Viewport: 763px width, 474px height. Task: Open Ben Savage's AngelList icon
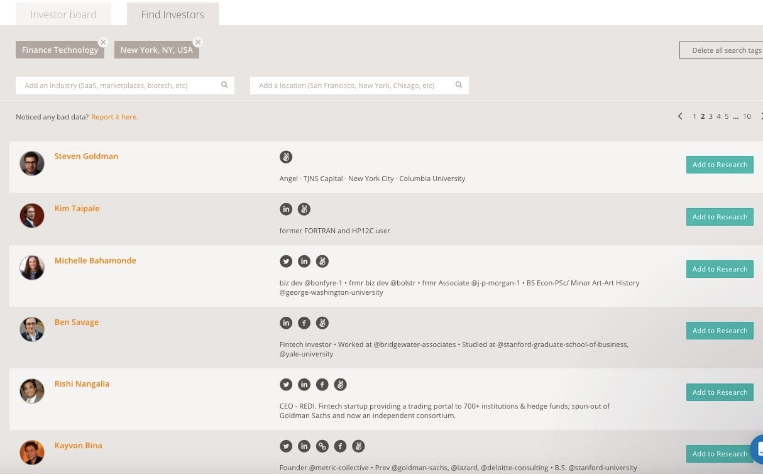[322, 323]
